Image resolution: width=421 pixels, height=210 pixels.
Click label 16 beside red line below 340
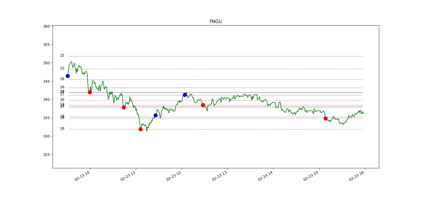(x=62, y=100)
